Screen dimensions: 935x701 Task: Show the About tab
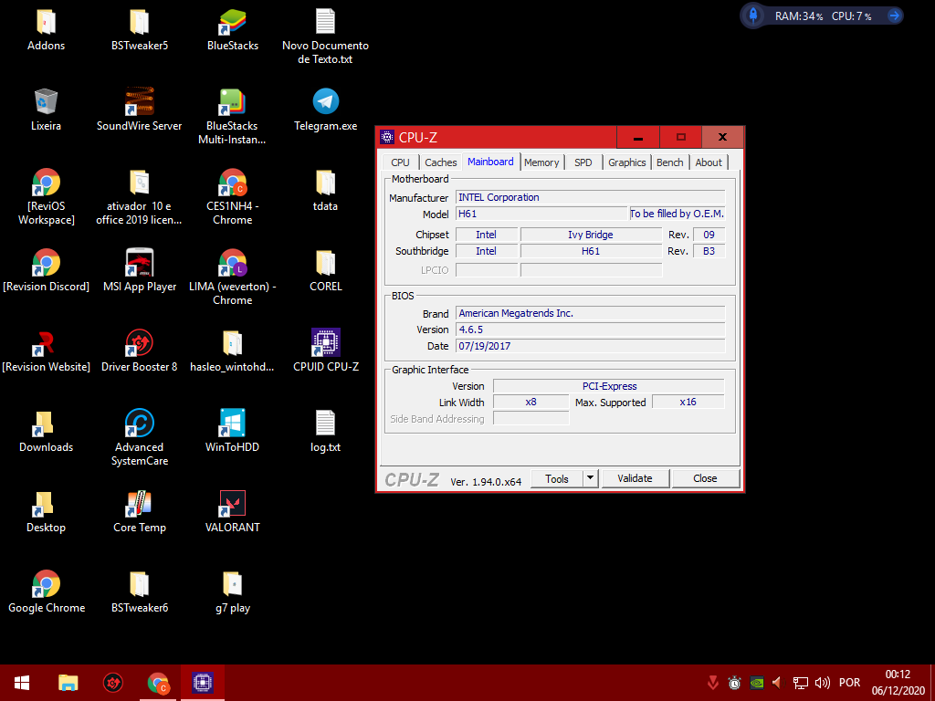click(x=709, y=162)
